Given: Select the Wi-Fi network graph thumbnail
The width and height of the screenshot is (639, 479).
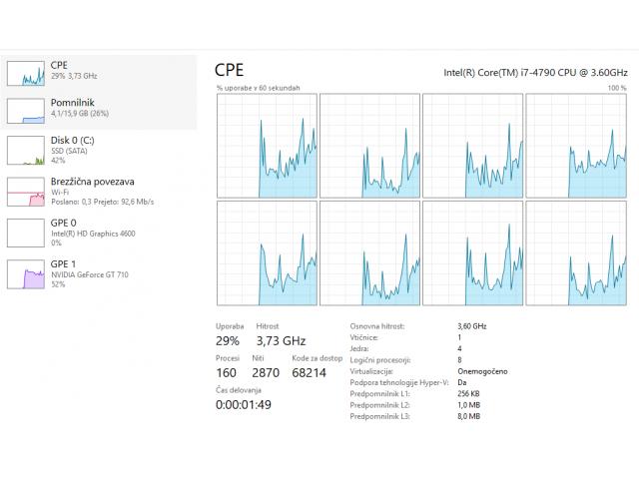Looking at the screenshot, I should tap(26, 191).
